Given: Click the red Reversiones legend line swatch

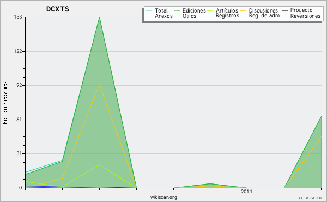Looking at the screenshot, I should click(284, 16).
